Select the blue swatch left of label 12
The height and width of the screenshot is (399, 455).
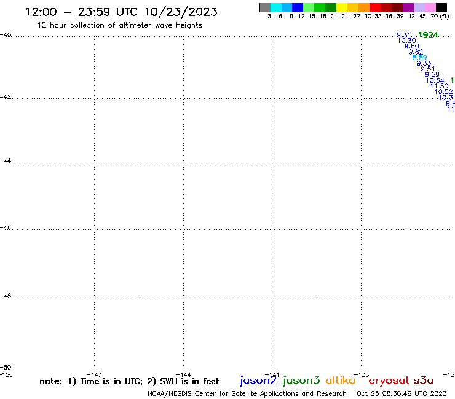(x=298, y=7)
